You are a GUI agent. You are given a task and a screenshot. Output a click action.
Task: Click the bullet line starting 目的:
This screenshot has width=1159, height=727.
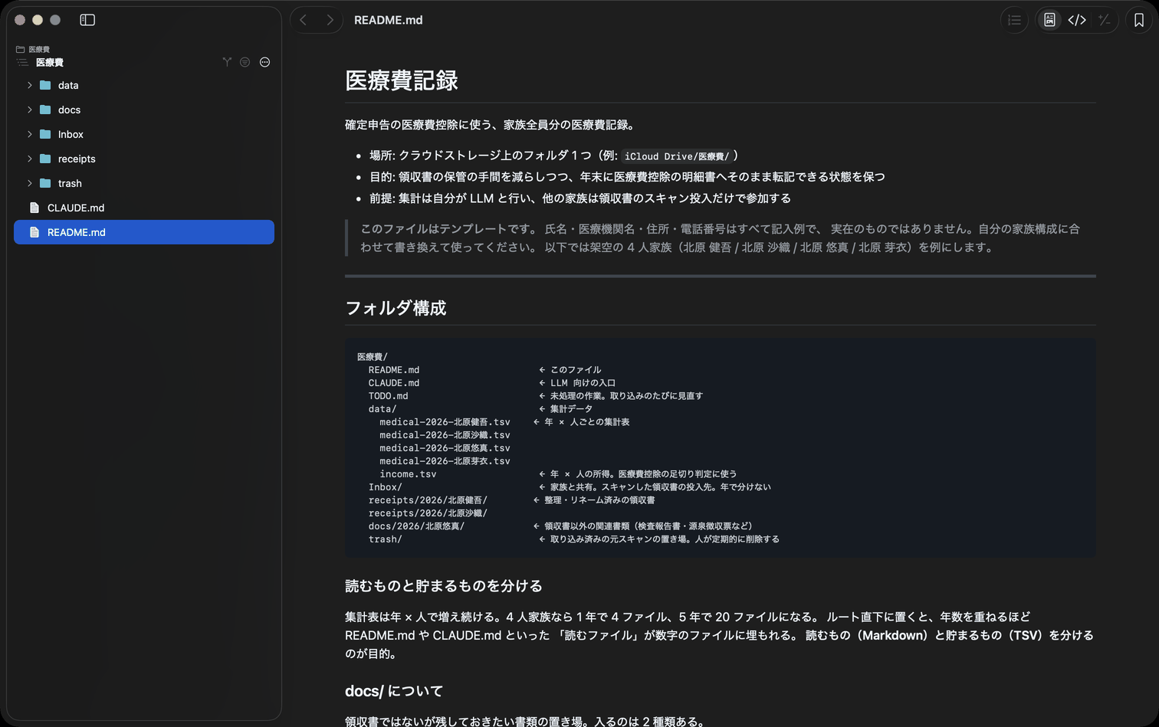pyautogui.click(x=627, y=177)
